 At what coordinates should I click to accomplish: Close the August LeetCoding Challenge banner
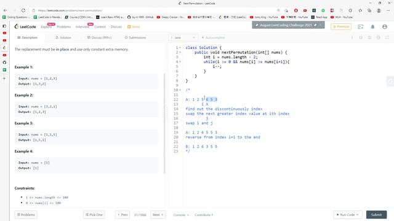tap(320, 25)
